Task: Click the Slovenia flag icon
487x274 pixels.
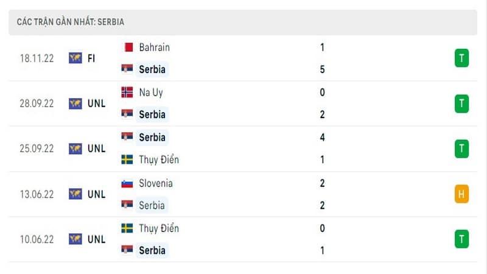Action: coord(127,184)
